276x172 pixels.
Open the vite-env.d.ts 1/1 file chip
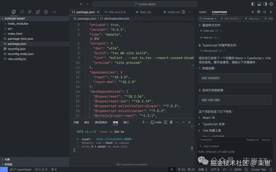[x=212, y=51]
